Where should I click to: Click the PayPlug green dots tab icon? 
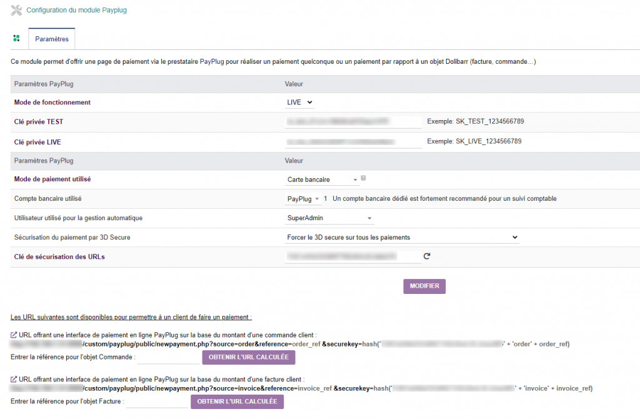tap(17, 38)
